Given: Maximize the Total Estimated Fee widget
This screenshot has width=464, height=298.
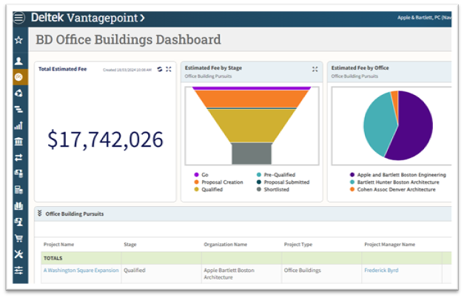Looking at the screenshot, I should coord(169,69).
